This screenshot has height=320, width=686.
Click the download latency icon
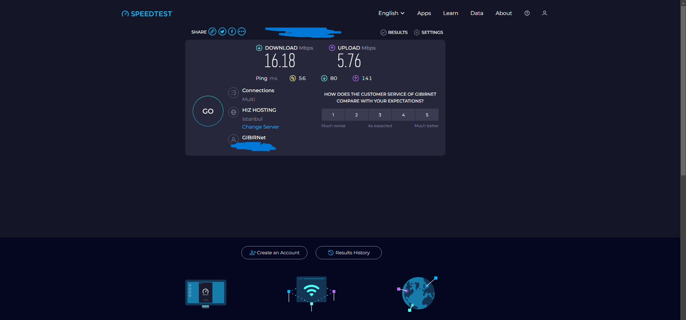click(324, 78)
